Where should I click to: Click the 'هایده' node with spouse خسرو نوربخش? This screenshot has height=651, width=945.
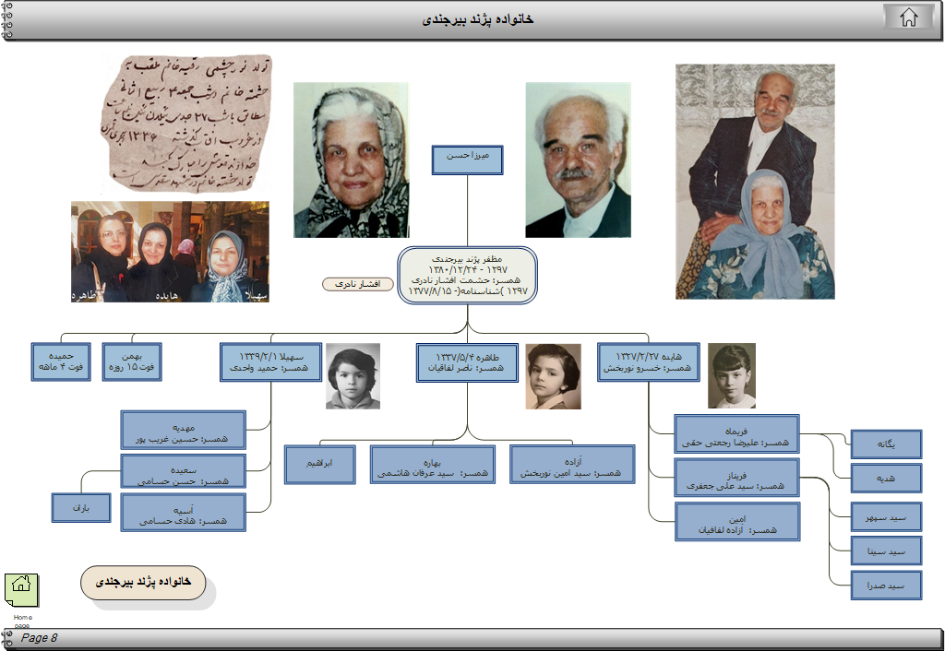[x=648, y=362]
